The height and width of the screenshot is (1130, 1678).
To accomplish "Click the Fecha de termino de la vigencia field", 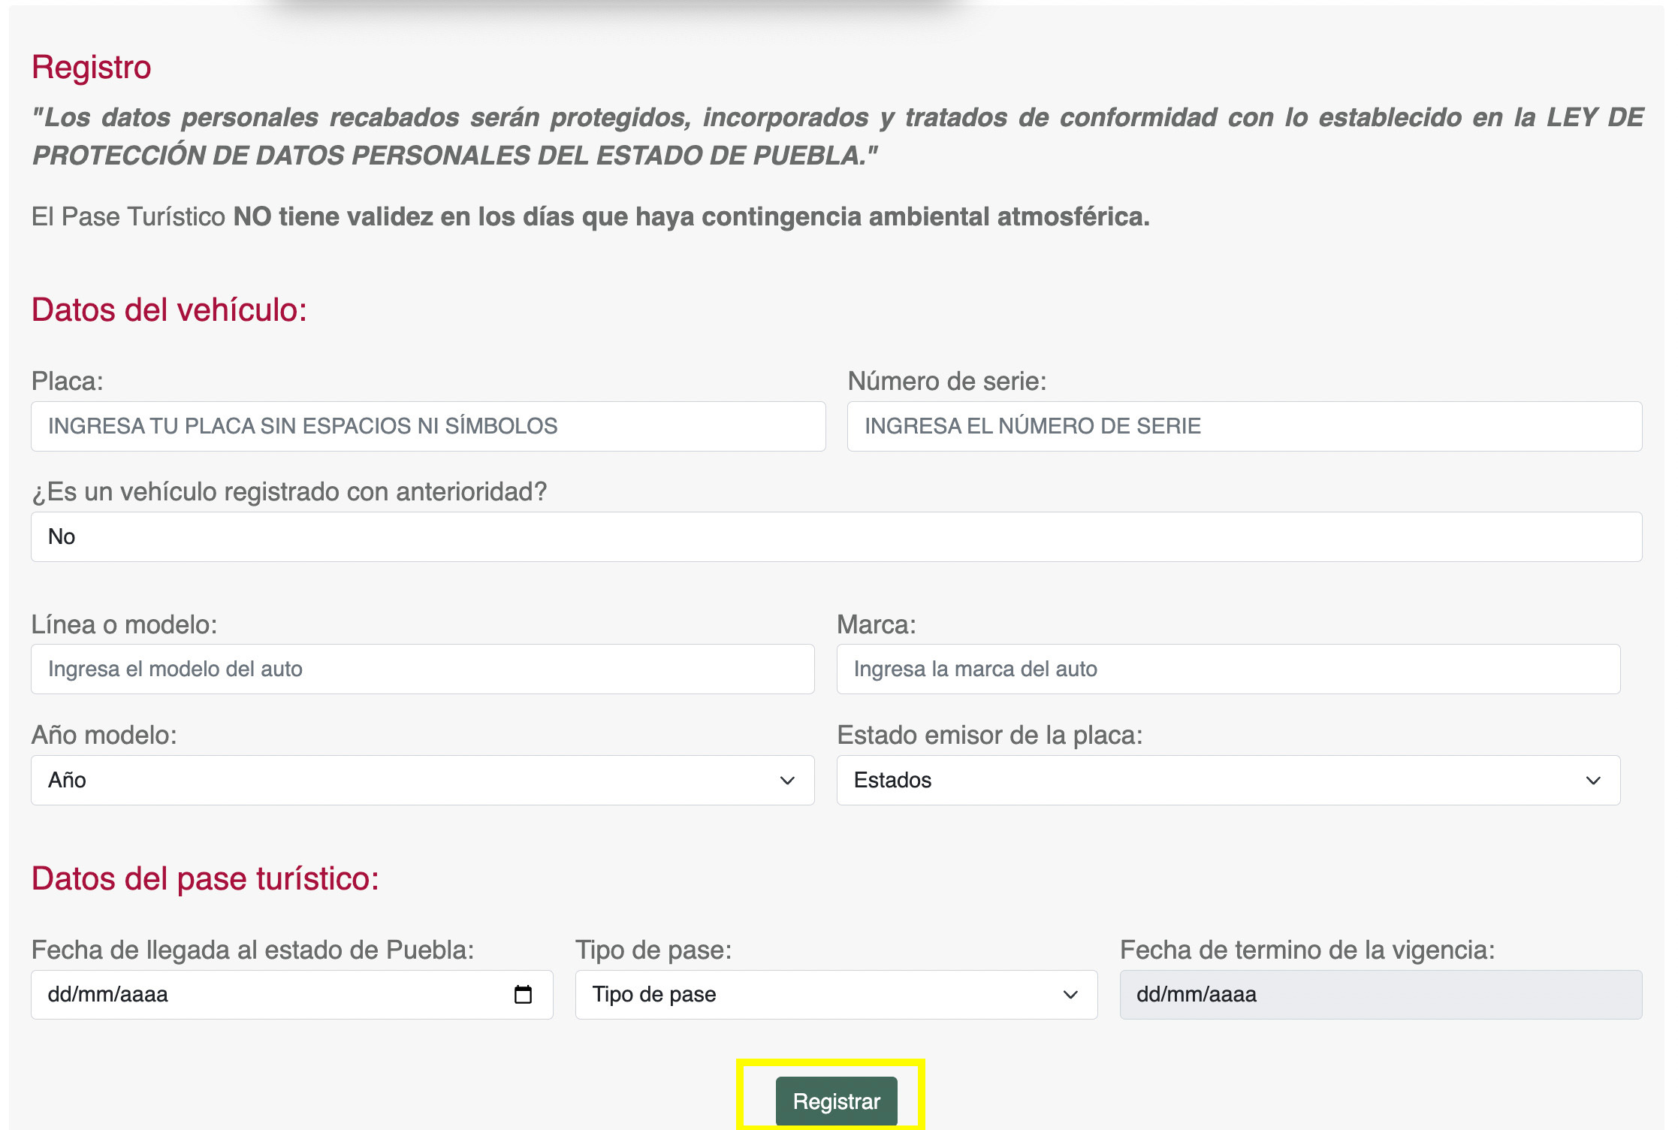I will click(x=1380, y=994).
